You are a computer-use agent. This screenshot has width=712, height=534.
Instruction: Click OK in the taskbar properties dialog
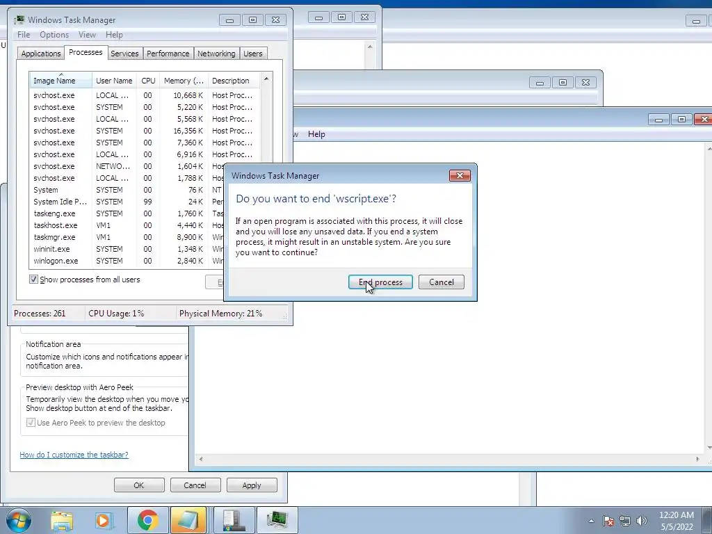[x=139, y=485]
